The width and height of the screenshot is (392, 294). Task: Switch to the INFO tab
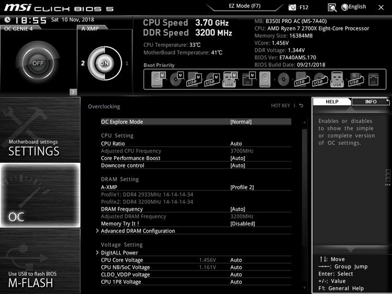click(371, 101)
